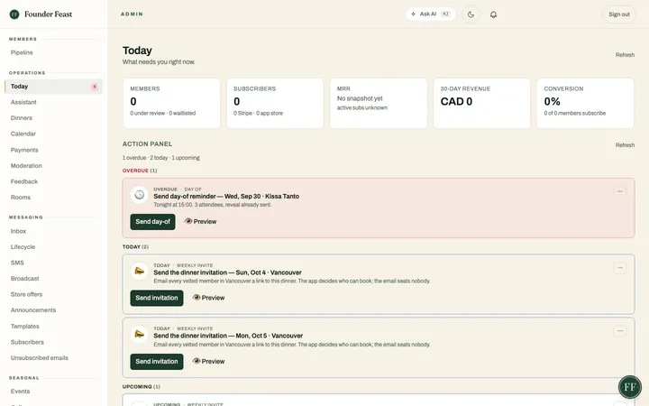649x406 pixels.
Task: Open Unsubscribed emails
Action: click(40, 357)
